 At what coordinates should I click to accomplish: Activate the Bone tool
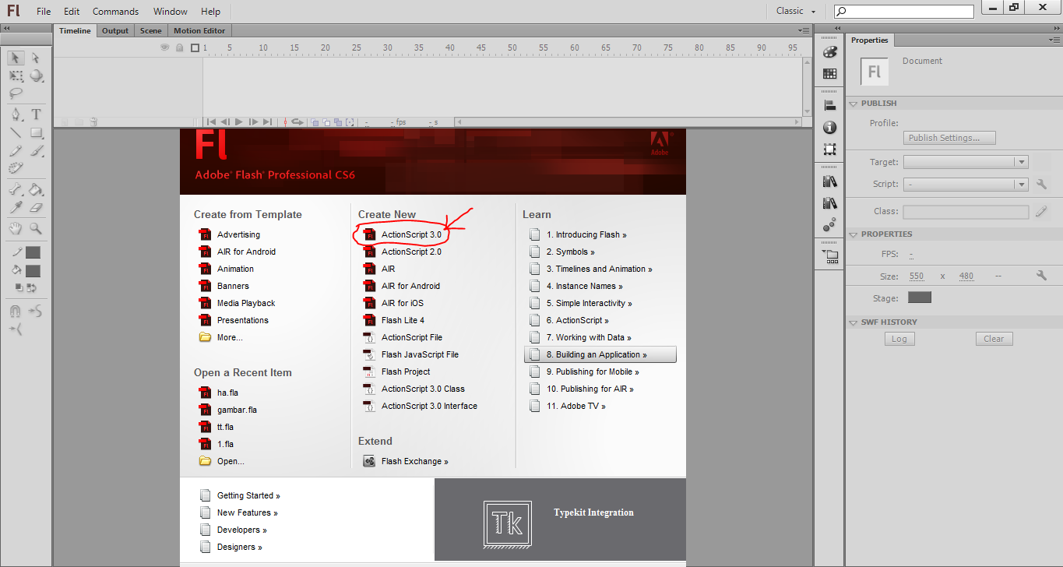[16, 189]
